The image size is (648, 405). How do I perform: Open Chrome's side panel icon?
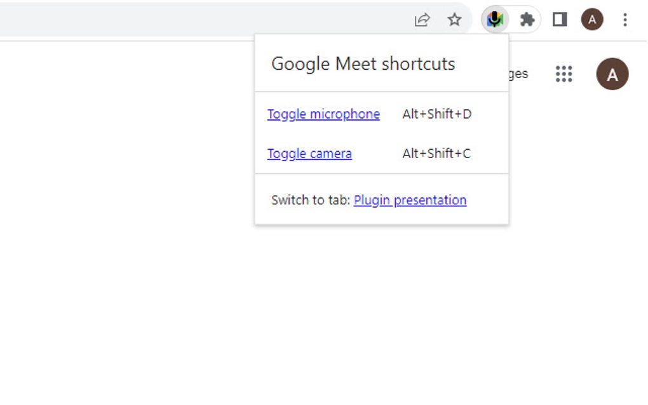[559, 19]
